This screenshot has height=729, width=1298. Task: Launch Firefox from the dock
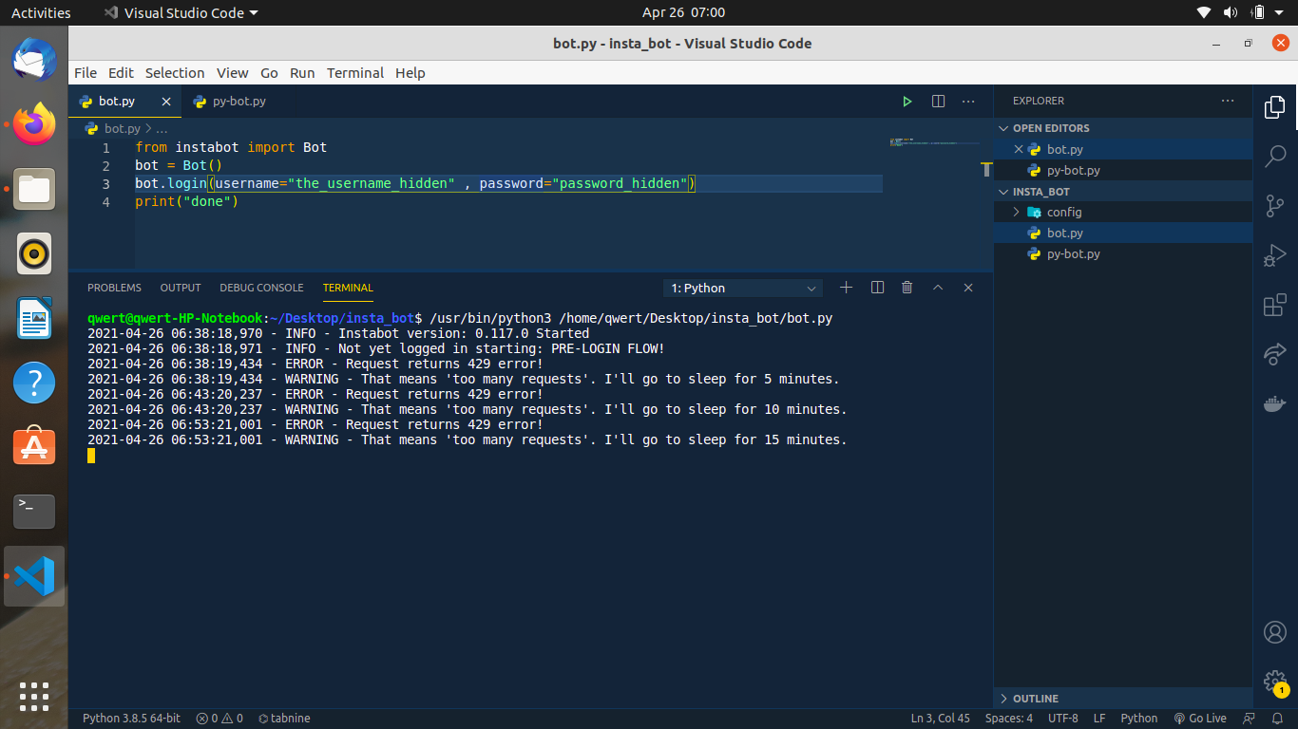[x=34, y=125]
